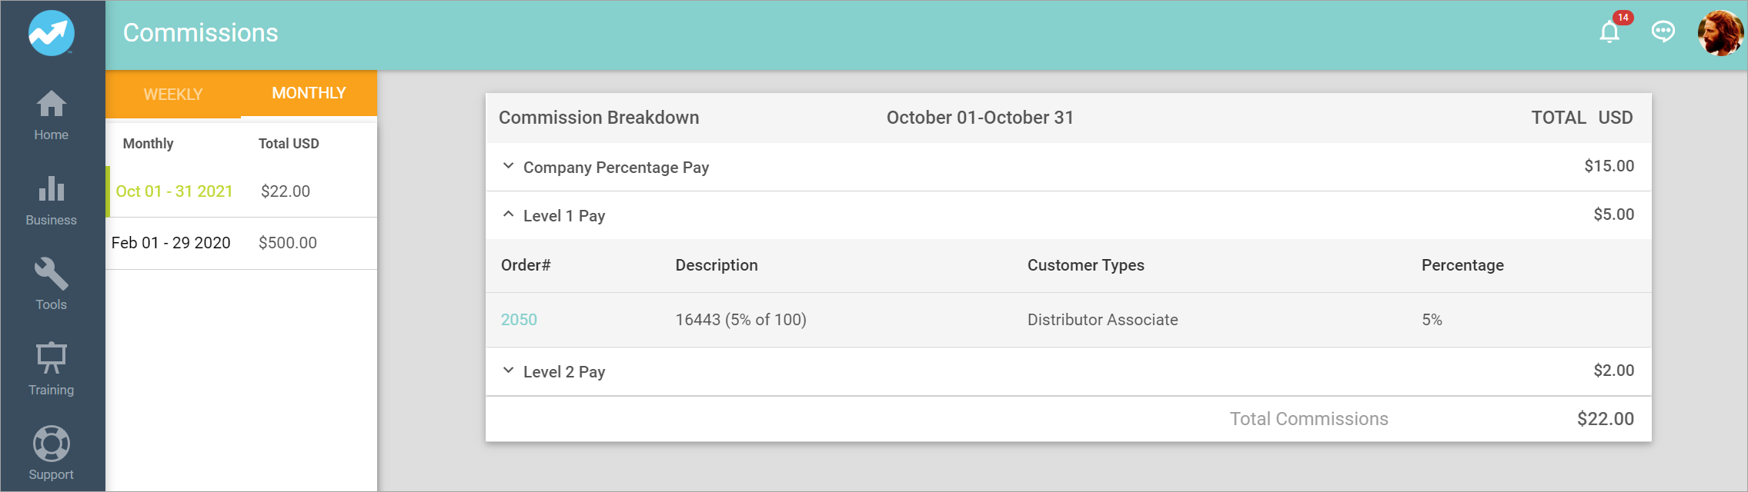Expand the Level 2 Pay section
Image resolution: width=1748 pixels, height=492 pixels.
508,371
